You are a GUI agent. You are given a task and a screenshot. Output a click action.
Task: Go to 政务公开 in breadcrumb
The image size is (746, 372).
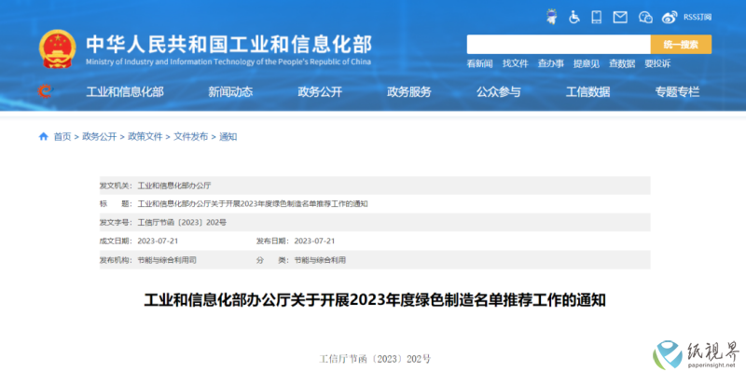pos(100,137)
